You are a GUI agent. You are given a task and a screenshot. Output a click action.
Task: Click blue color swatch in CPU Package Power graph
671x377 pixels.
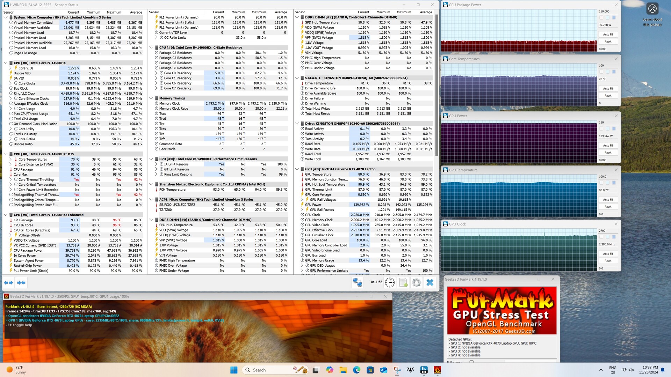tap(614, 17)
